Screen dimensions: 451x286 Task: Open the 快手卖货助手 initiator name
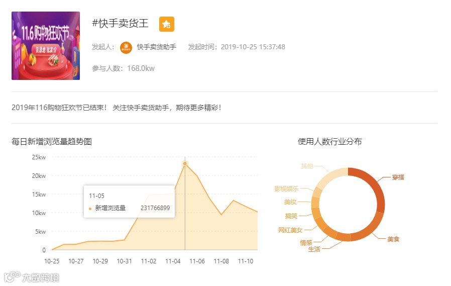click(157, 47)
